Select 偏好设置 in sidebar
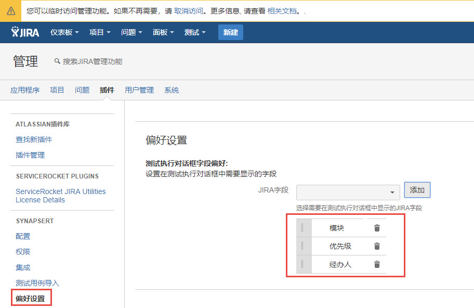 click(x=30, y=299)
